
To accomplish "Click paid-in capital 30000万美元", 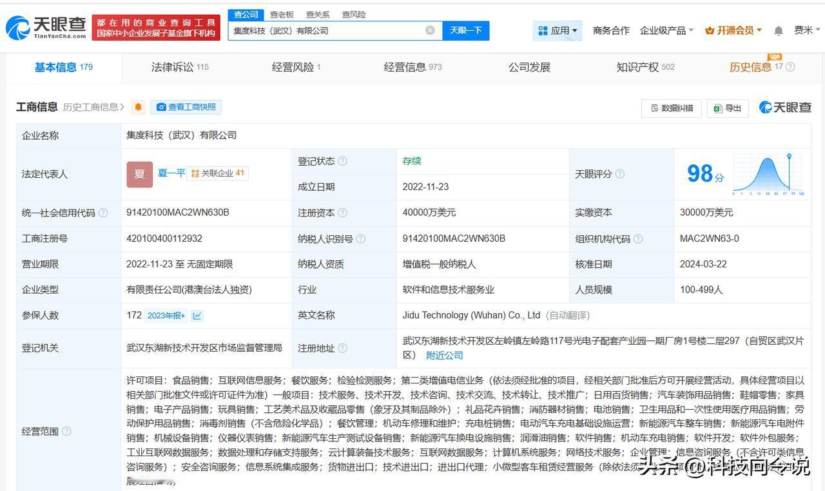I will [x=706, y=213].
